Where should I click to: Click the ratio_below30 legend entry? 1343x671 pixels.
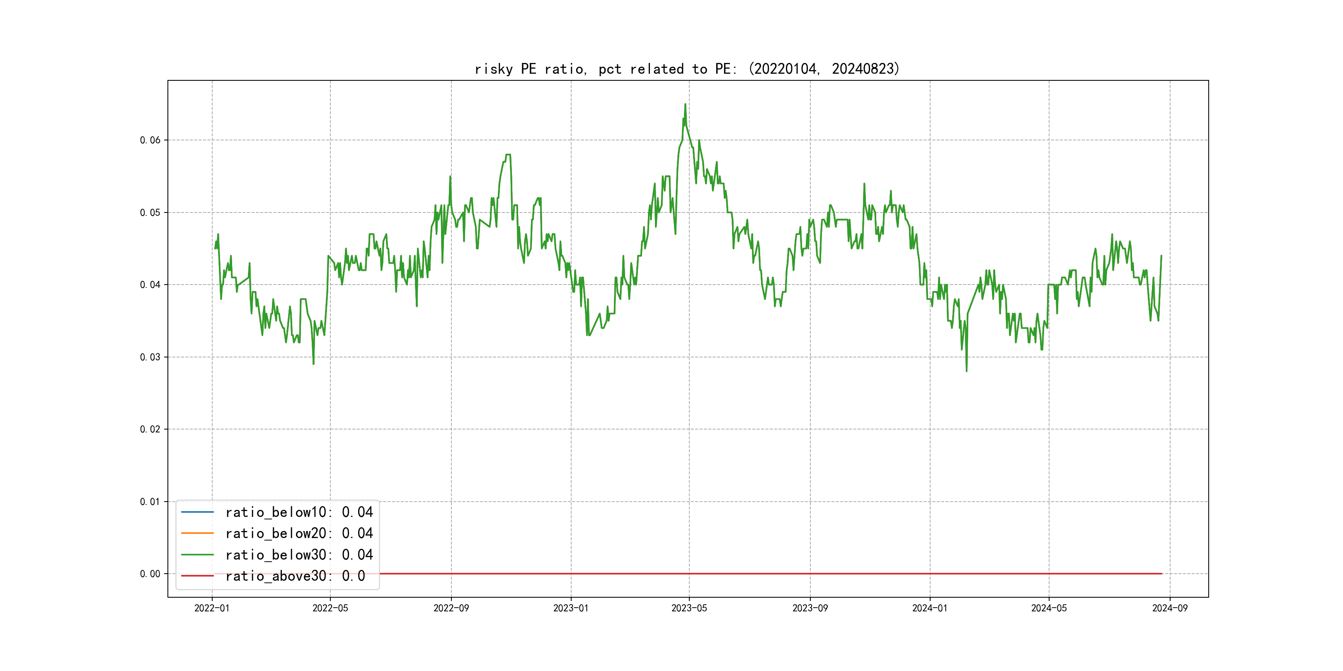[299, 555]
